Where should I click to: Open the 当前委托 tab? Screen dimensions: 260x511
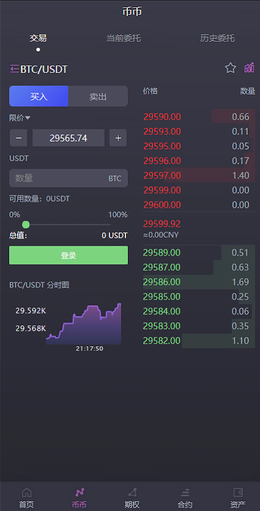coord(124,38)
